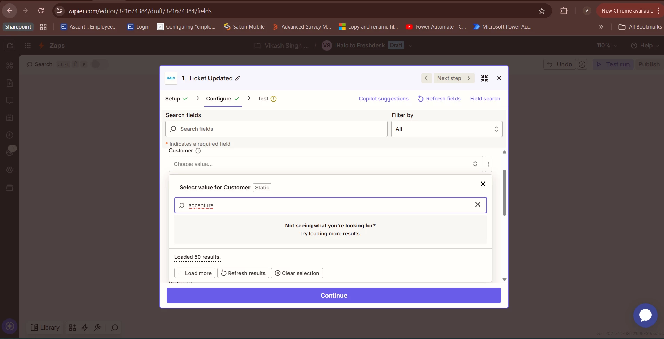Screen dimensions: 664x339
Task: Open the settings gear in left sidebar
Action: [10, 170]
